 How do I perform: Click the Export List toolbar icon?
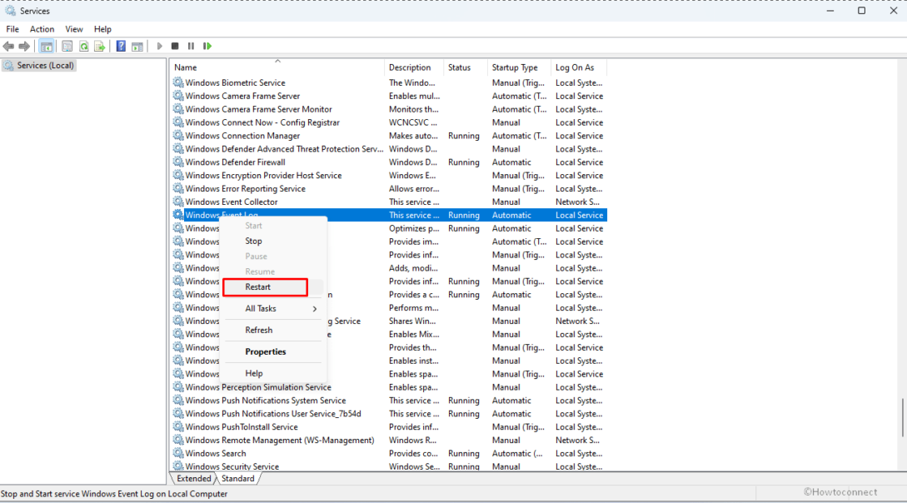[99, 47]
